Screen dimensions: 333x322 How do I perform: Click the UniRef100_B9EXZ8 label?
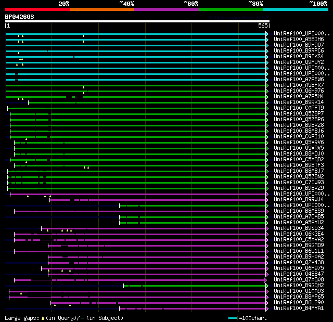299,125
